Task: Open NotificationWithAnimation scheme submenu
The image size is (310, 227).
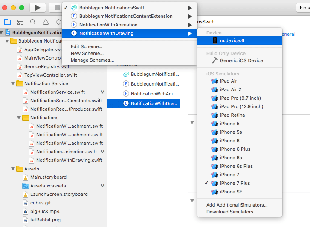Action: pos(112,25)
